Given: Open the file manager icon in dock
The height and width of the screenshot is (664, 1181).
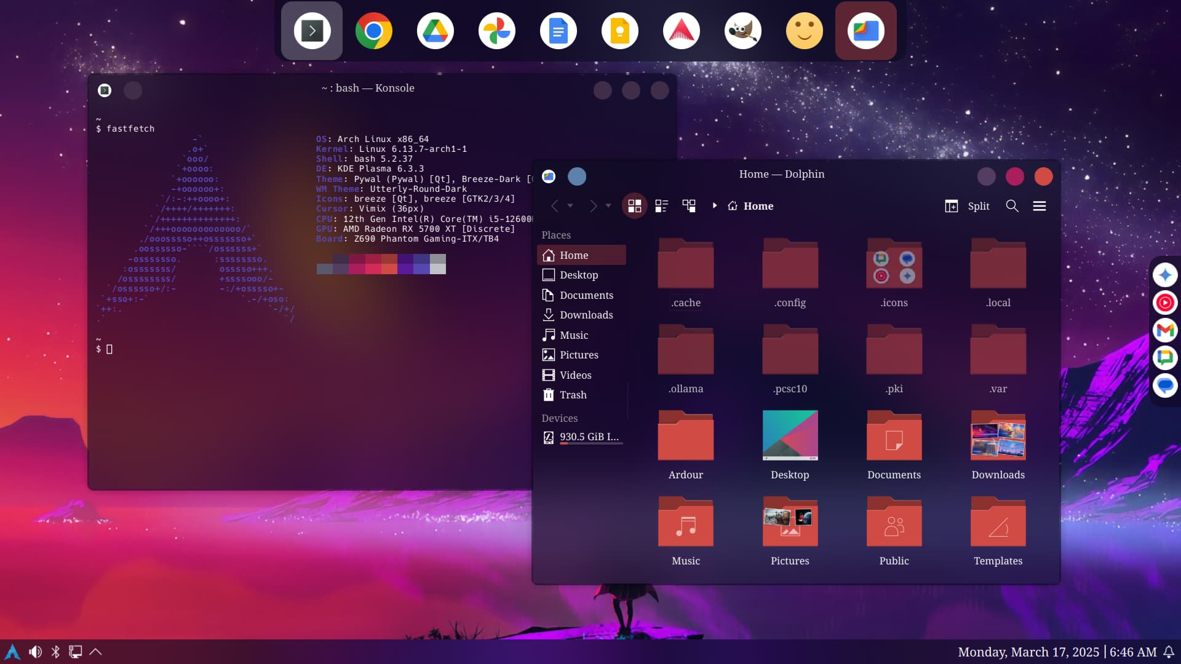Looking at the screenshot, I should [x=865, y=31].
